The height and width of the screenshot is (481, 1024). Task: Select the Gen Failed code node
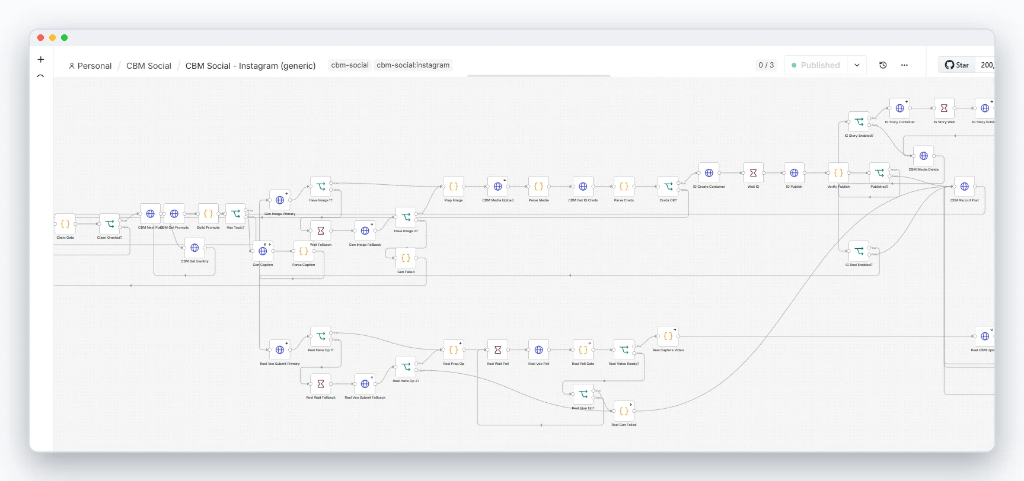click(x=406, y=258)
